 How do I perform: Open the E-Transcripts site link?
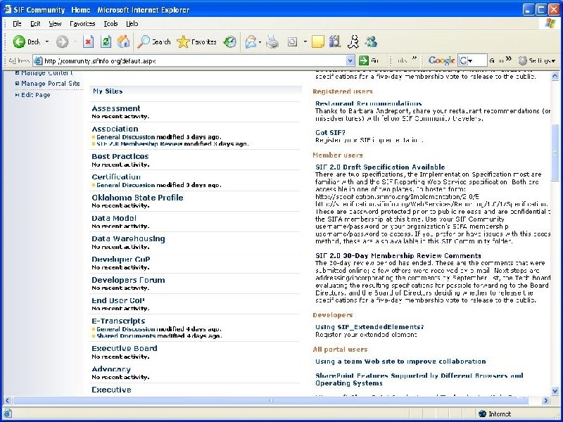click(118, 321)
